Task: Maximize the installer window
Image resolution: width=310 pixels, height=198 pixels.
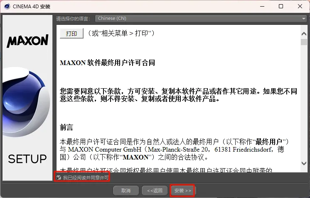Action: [281, 6]
